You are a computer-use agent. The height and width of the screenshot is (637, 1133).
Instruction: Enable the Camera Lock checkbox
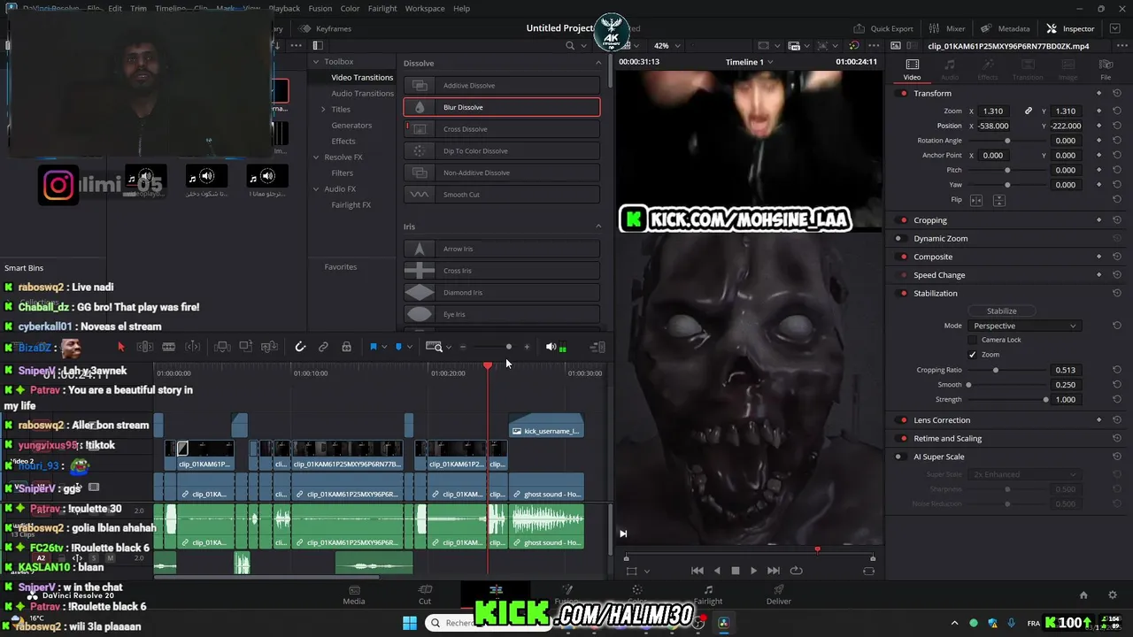[x=973, y=340]
